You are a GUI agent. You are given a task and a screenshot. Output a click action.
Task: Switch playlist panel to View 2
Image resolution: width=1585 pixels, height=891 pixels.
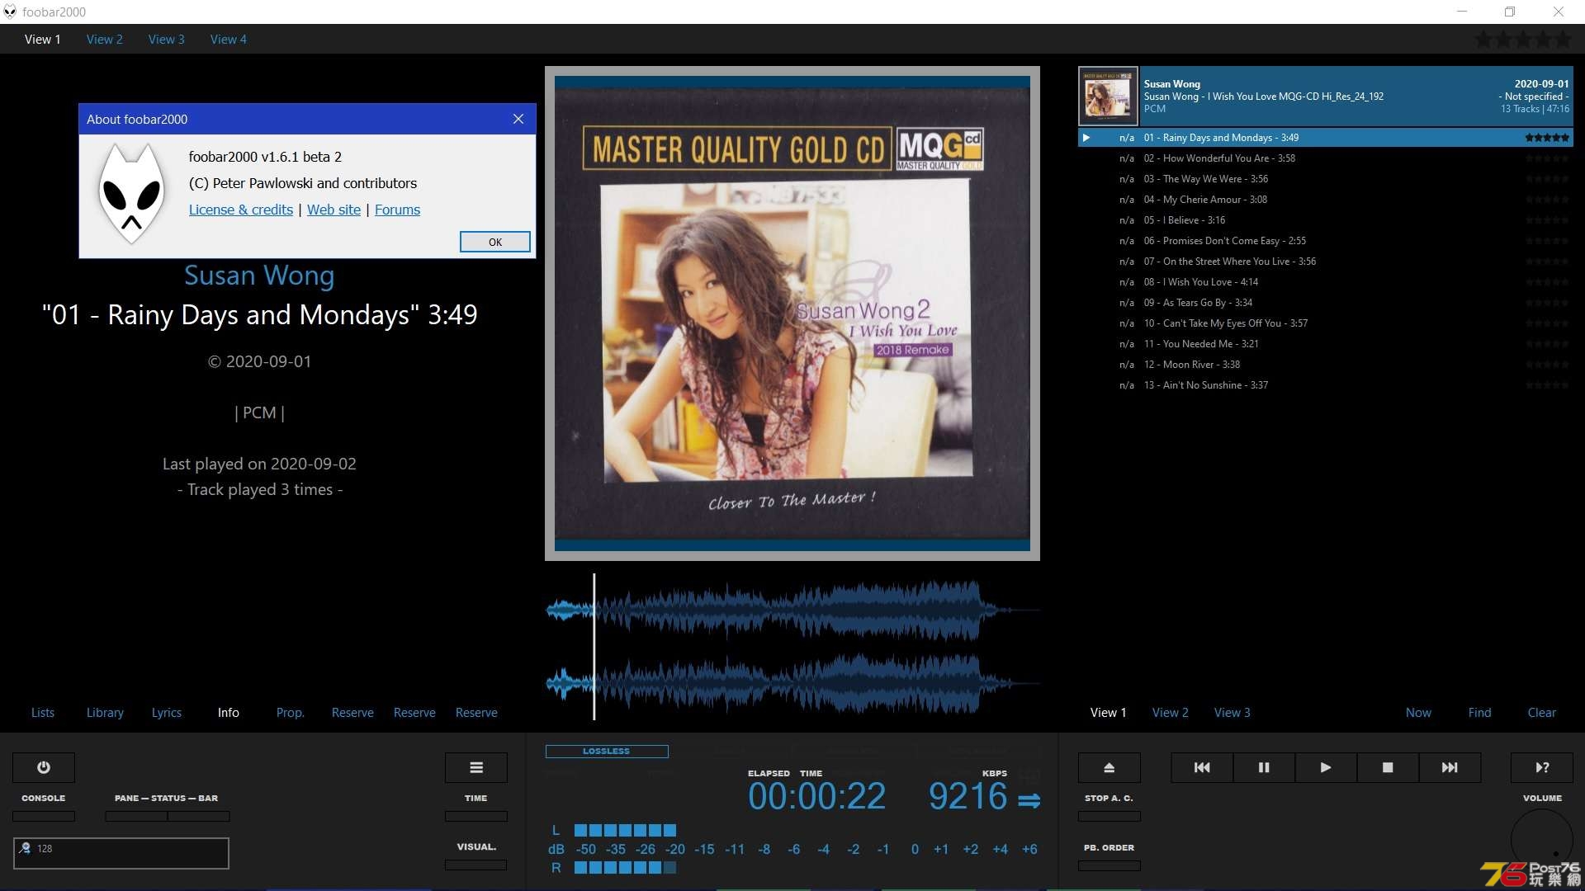(1171, 712)
